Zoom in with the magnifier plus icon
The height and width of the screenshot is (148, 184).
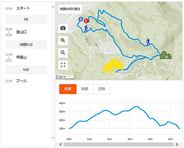coord(63,40)
